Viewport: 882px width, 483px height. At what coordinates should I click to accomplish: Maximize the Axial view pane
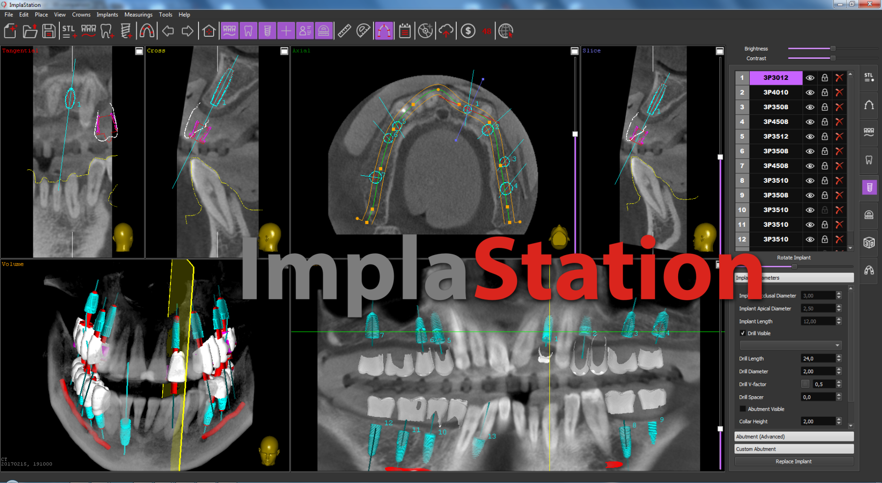(x=575, y=51)
